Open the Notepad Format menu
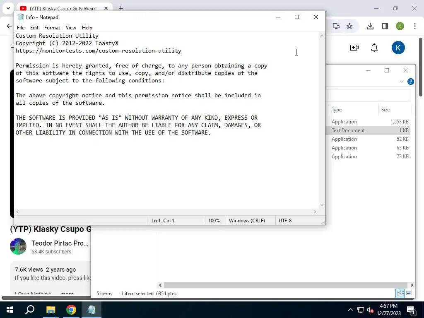Screen dimensions: 424x318 52,28
